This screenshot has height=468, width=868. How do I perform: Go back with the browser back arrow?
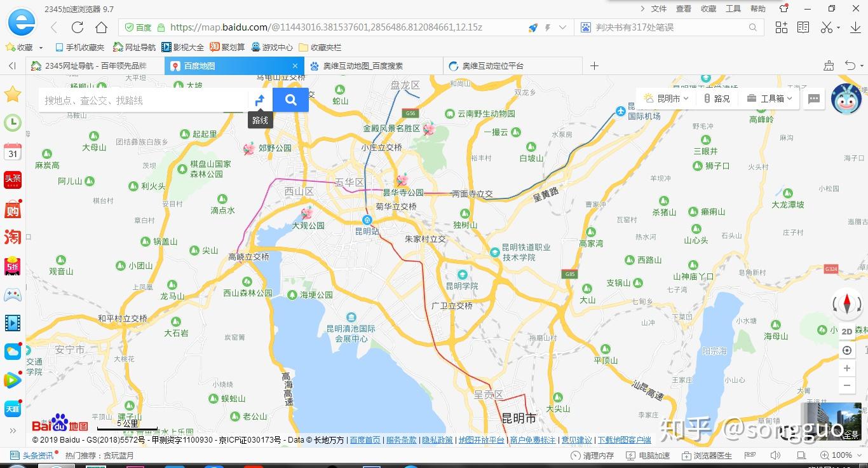tap(54, 27)
